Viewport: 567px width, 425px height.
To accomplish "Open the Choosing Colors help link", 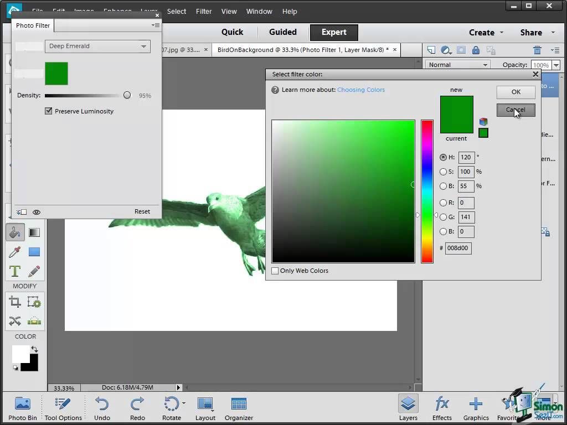I will (x=360, y=90).
